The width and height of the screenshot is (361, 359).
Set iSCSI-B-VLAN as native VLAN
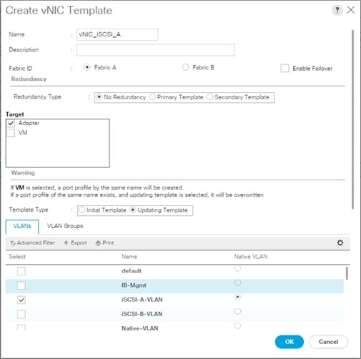click(237, 311)
